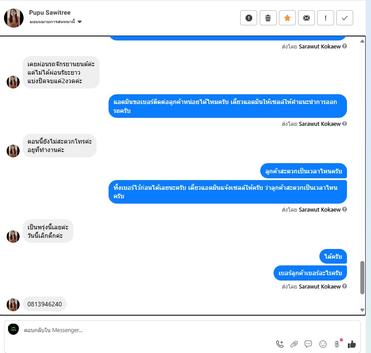Viewport: 371px width, 353px height.
Task: Attach a file with paperclip icon
Action: (294, 344)
